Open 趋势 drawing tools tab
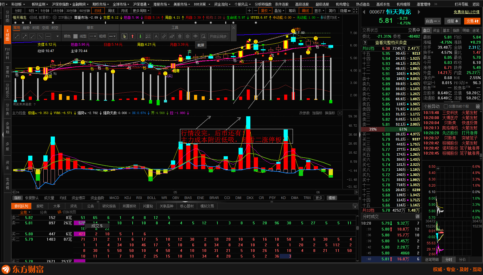 26,28
